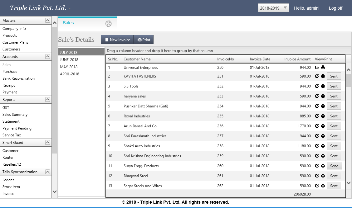Edit S.S Tools invoice 252
This screenshot has width=352, height=208.
[317, 86]
